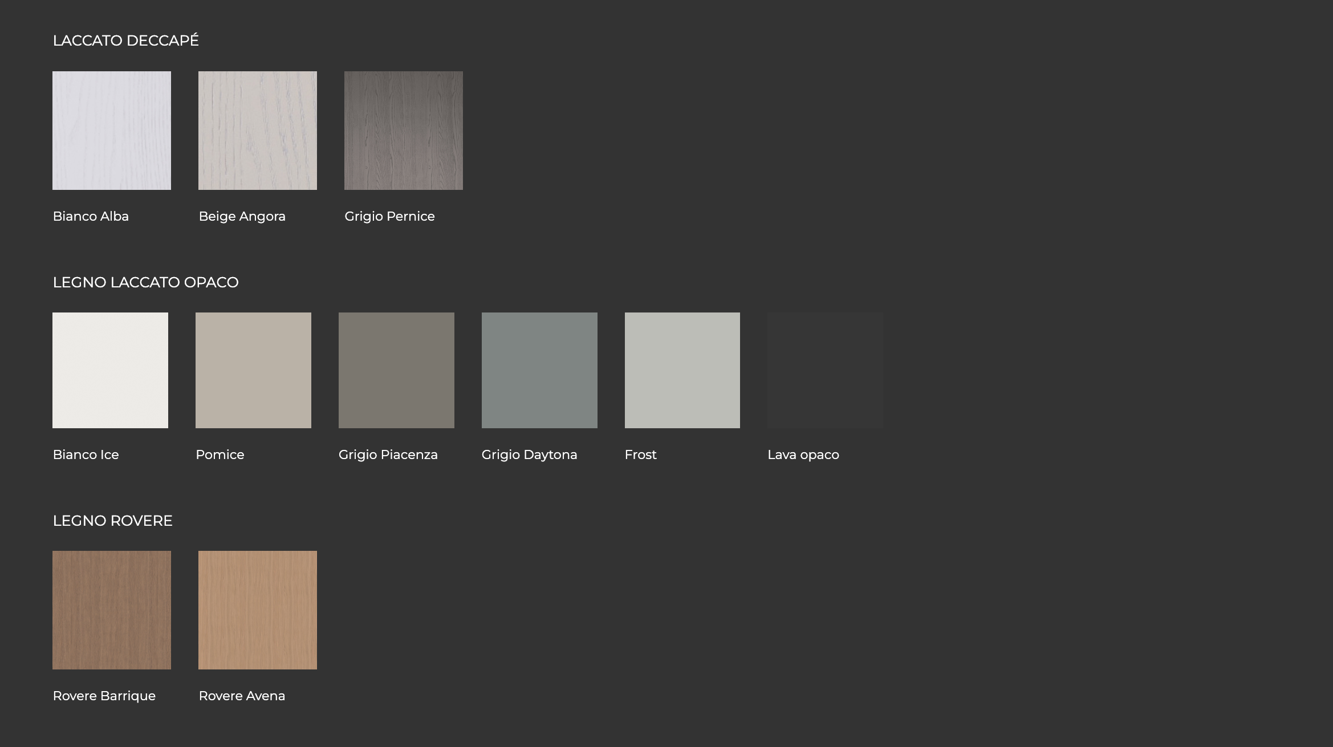Choose the dark Lava opaco swatch
The height and width of the screenshot is (747, 1333).
[x=825, y=370]
